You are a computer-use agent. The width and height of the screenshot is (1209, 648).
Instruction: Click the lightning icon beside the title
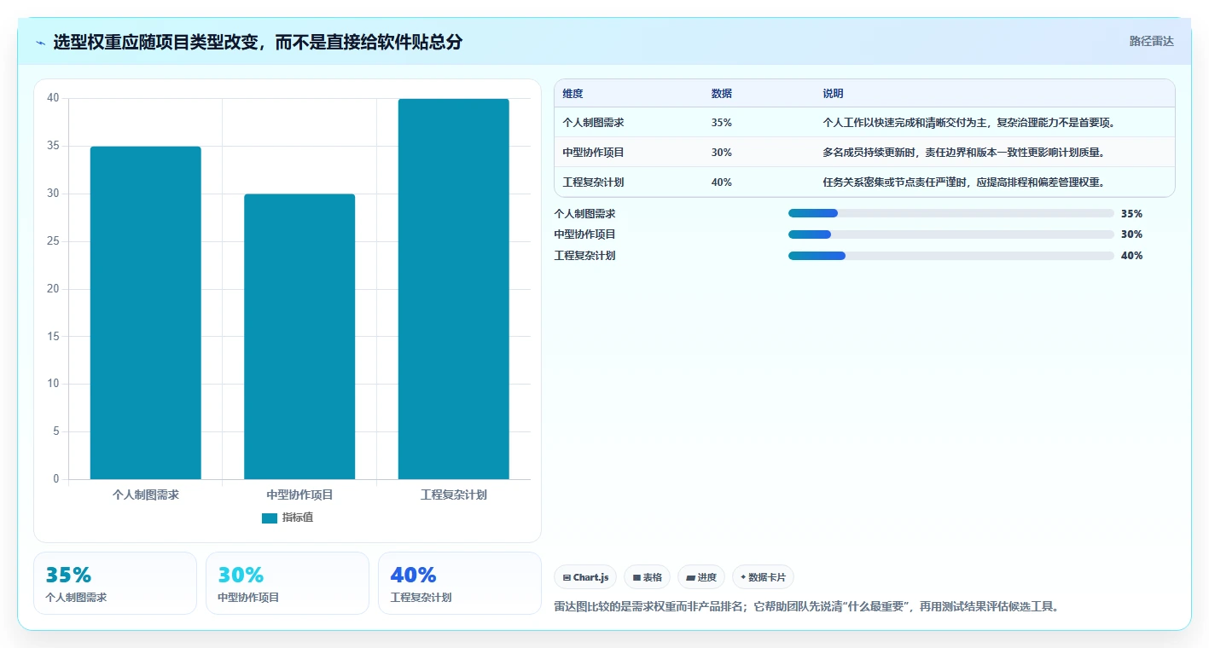(41, 42)
